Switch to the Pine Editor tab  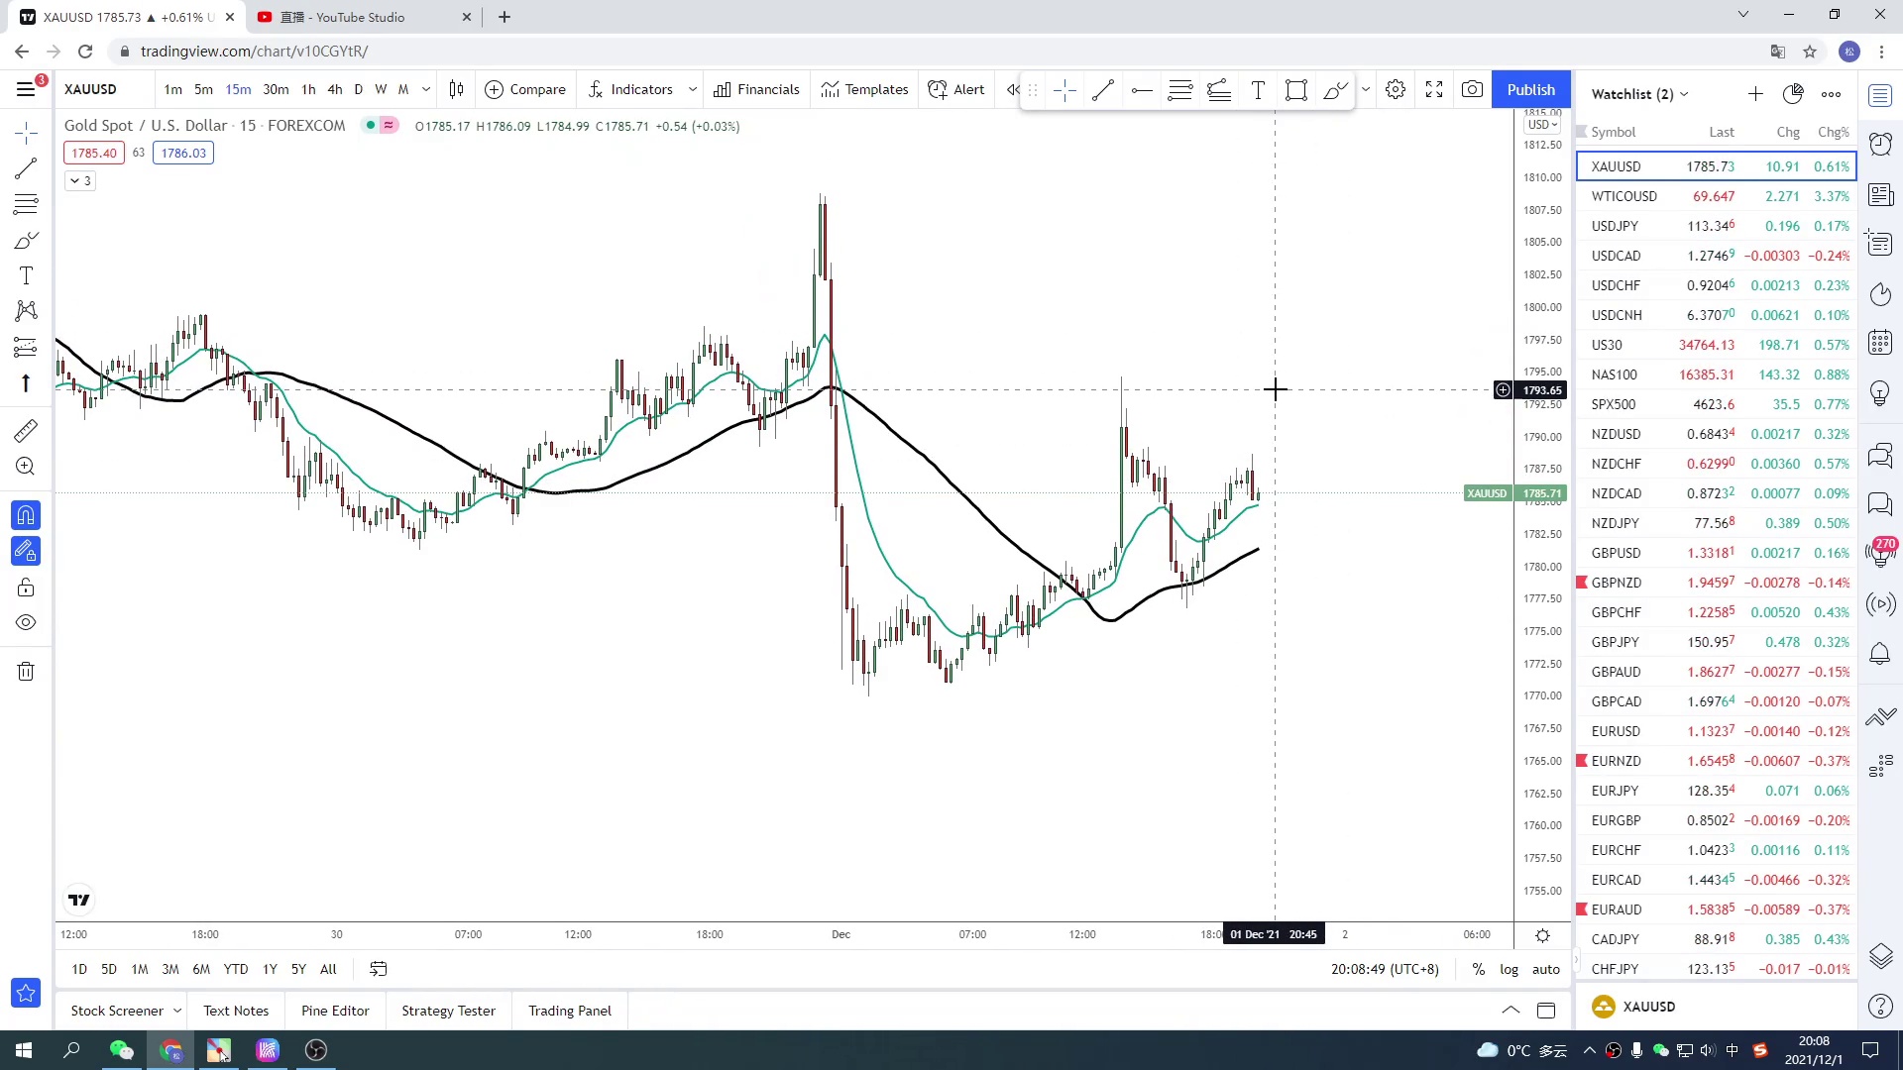coord(335,1011)
